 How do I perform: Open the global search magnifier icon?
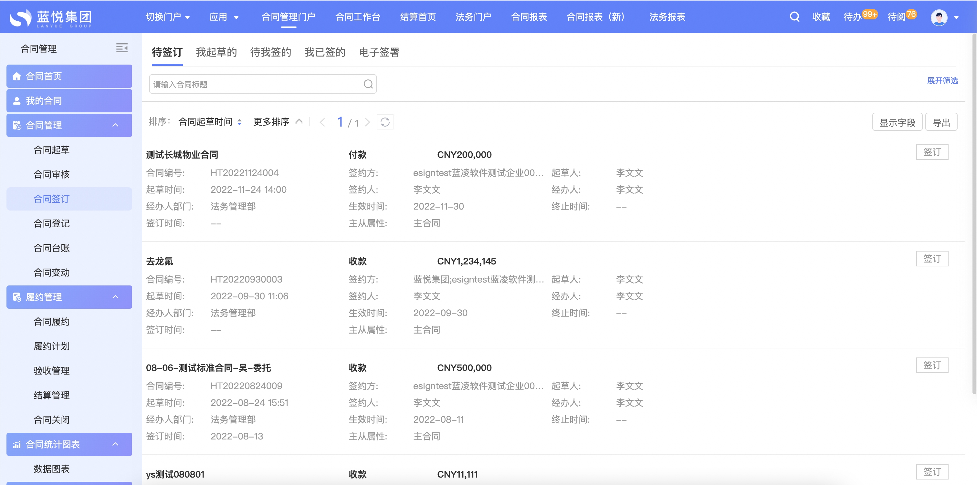794,17
